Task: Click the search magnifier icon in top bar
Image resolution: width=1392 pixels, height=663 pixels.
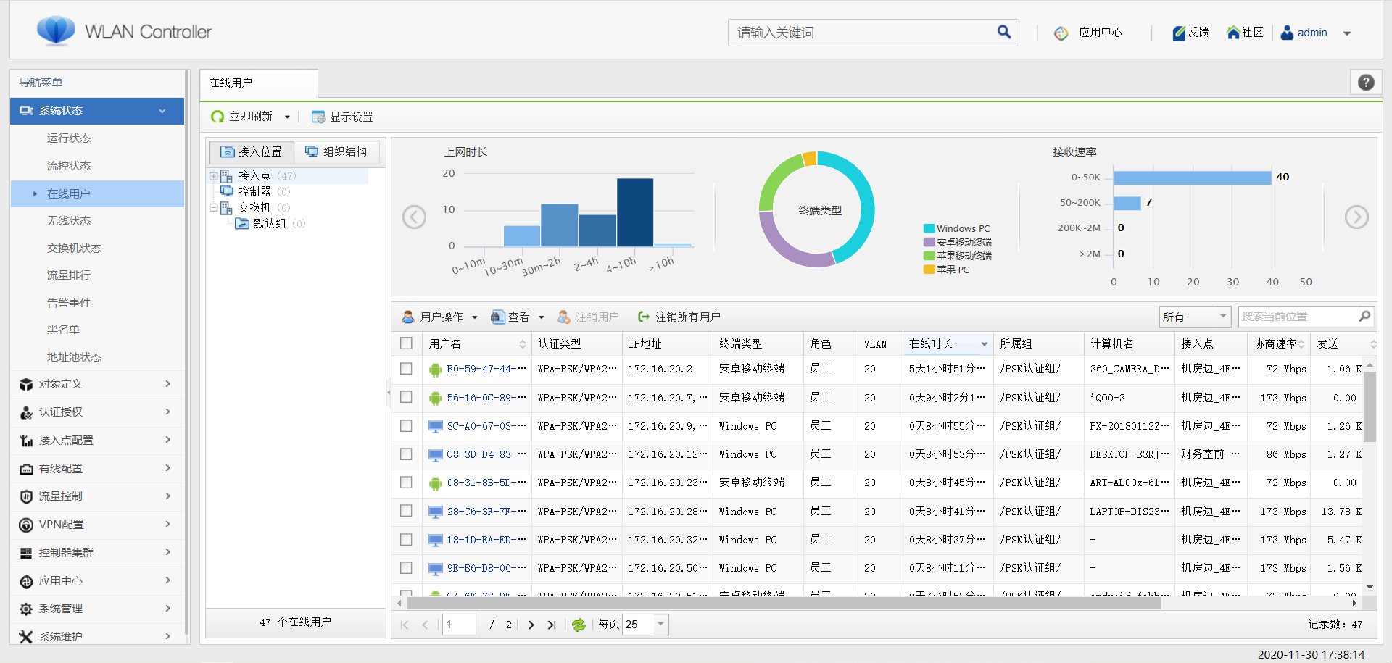Action: coord(1003,32)
